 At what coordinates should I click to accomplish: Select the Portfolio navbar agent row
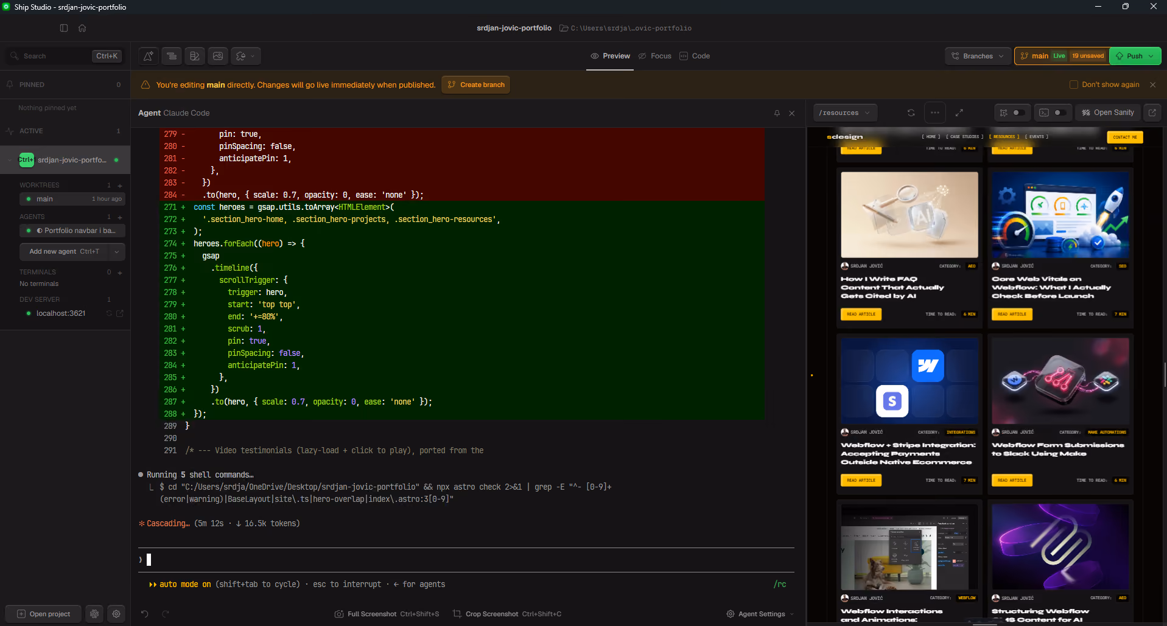coord(72,231)
